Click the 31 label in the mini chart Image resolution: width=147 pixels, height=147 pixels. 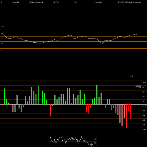(95, 143)
